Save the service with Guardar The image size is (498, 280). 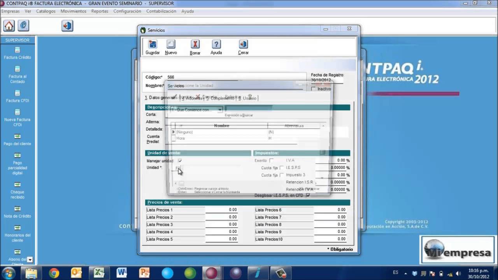tap(153, 47)
